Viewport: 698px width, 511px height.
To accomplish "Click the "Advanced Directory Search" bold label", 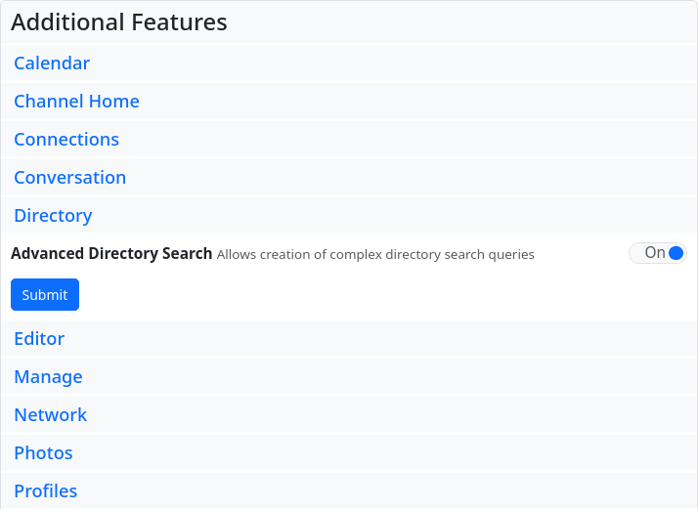I will pyautogui.click(x=111, y=254).
